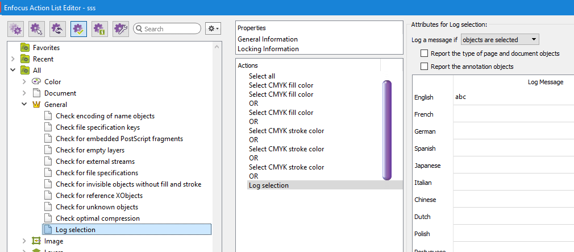574x252 pixels.
Task: Click icon beside Check for empty layers
Action: pyautogui.click(x=48, y=150)
